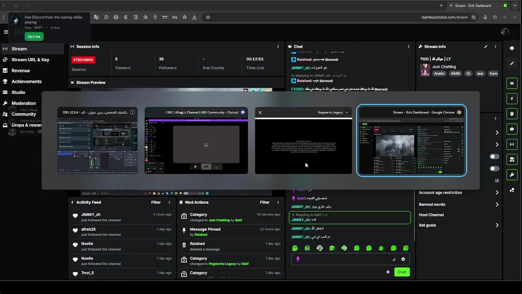Screen dimensions: 522x294
Task: Open the external popout icon in settings panel
Action: tap(497, 180)
